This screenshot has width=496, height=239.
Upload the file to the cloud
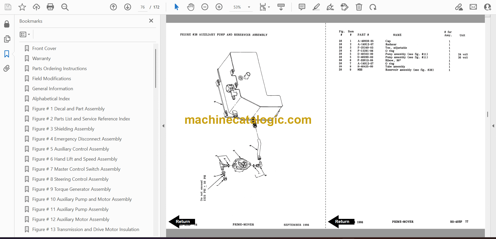(x=36, y=7)
